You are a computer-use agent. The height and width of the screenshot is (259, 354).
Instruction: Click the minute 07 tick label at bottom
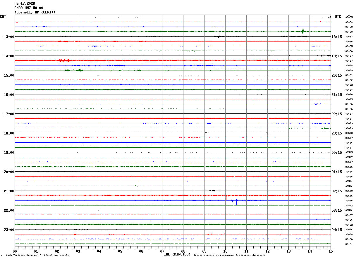pyautogui.click(x=162, y=251)
